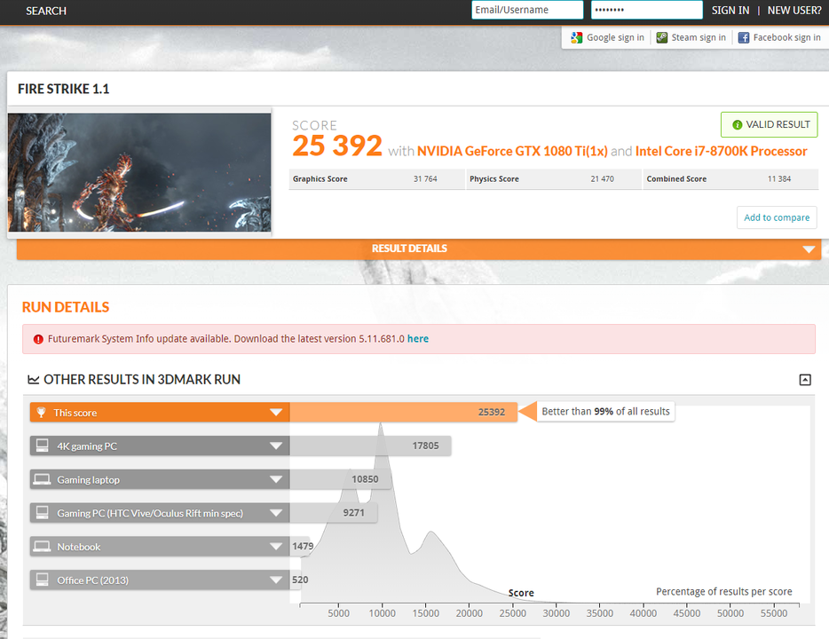
Task: Click the PC icon on Office PC (2013) row
Action: 43,580
